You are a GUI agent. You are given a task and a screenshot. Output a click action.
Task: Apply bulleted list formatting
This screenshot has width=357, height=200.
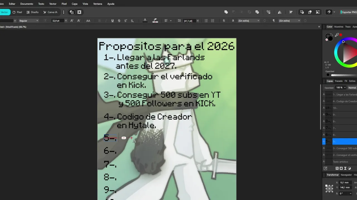(x=206, y=21)
